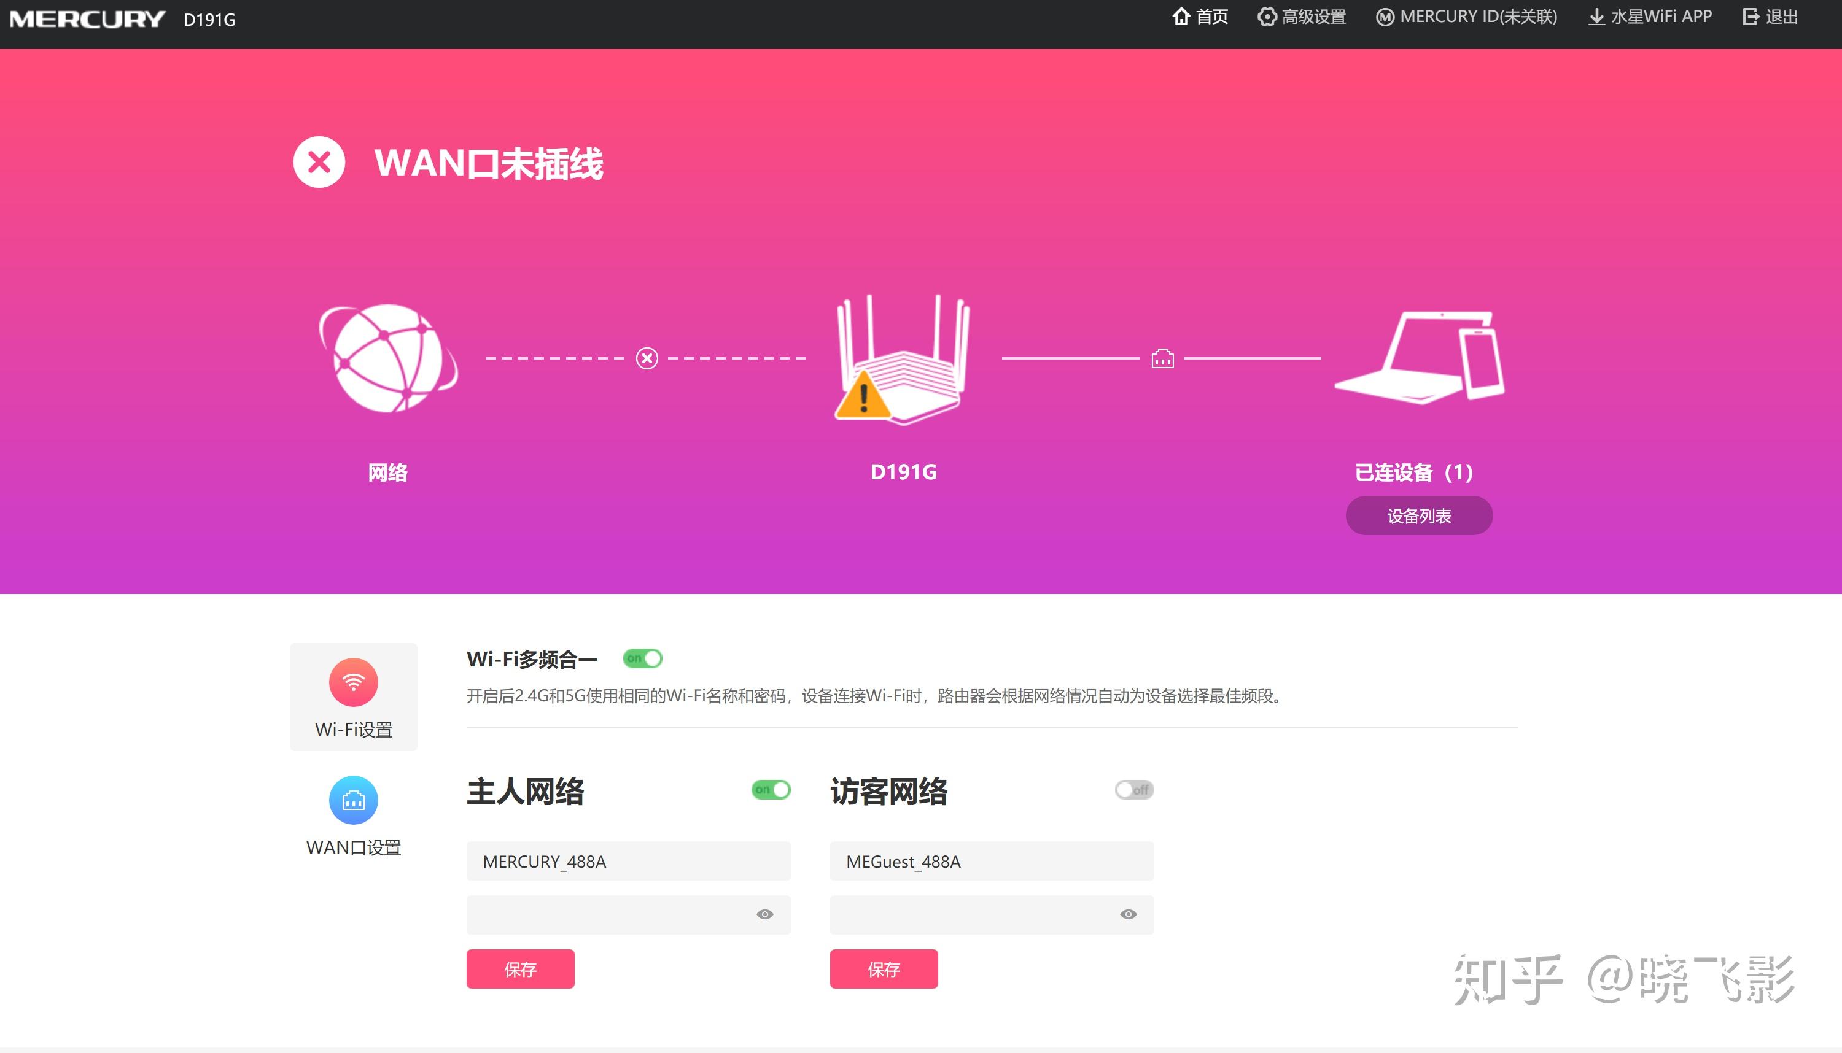This screenshot has height=1053, width=1842.
Task: Click the Wi-Fi多频合一 heading
Action: pos(532,659)
